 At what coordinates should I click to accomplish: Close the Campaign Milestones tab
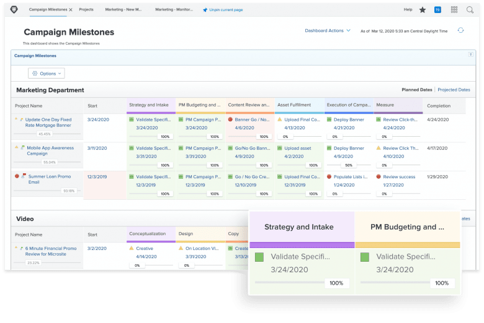[71, 10]
